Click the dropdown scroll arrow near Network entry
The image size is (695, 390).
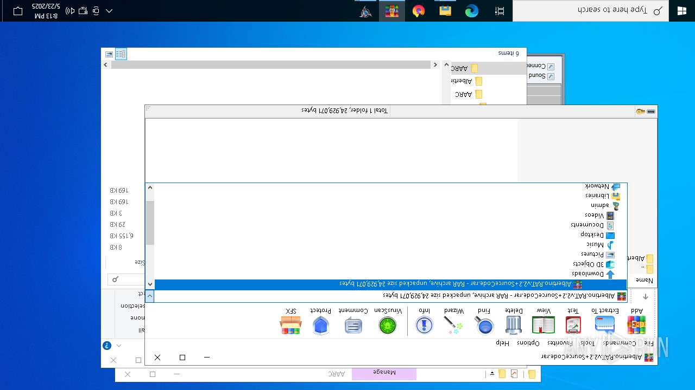click(150, 188)
